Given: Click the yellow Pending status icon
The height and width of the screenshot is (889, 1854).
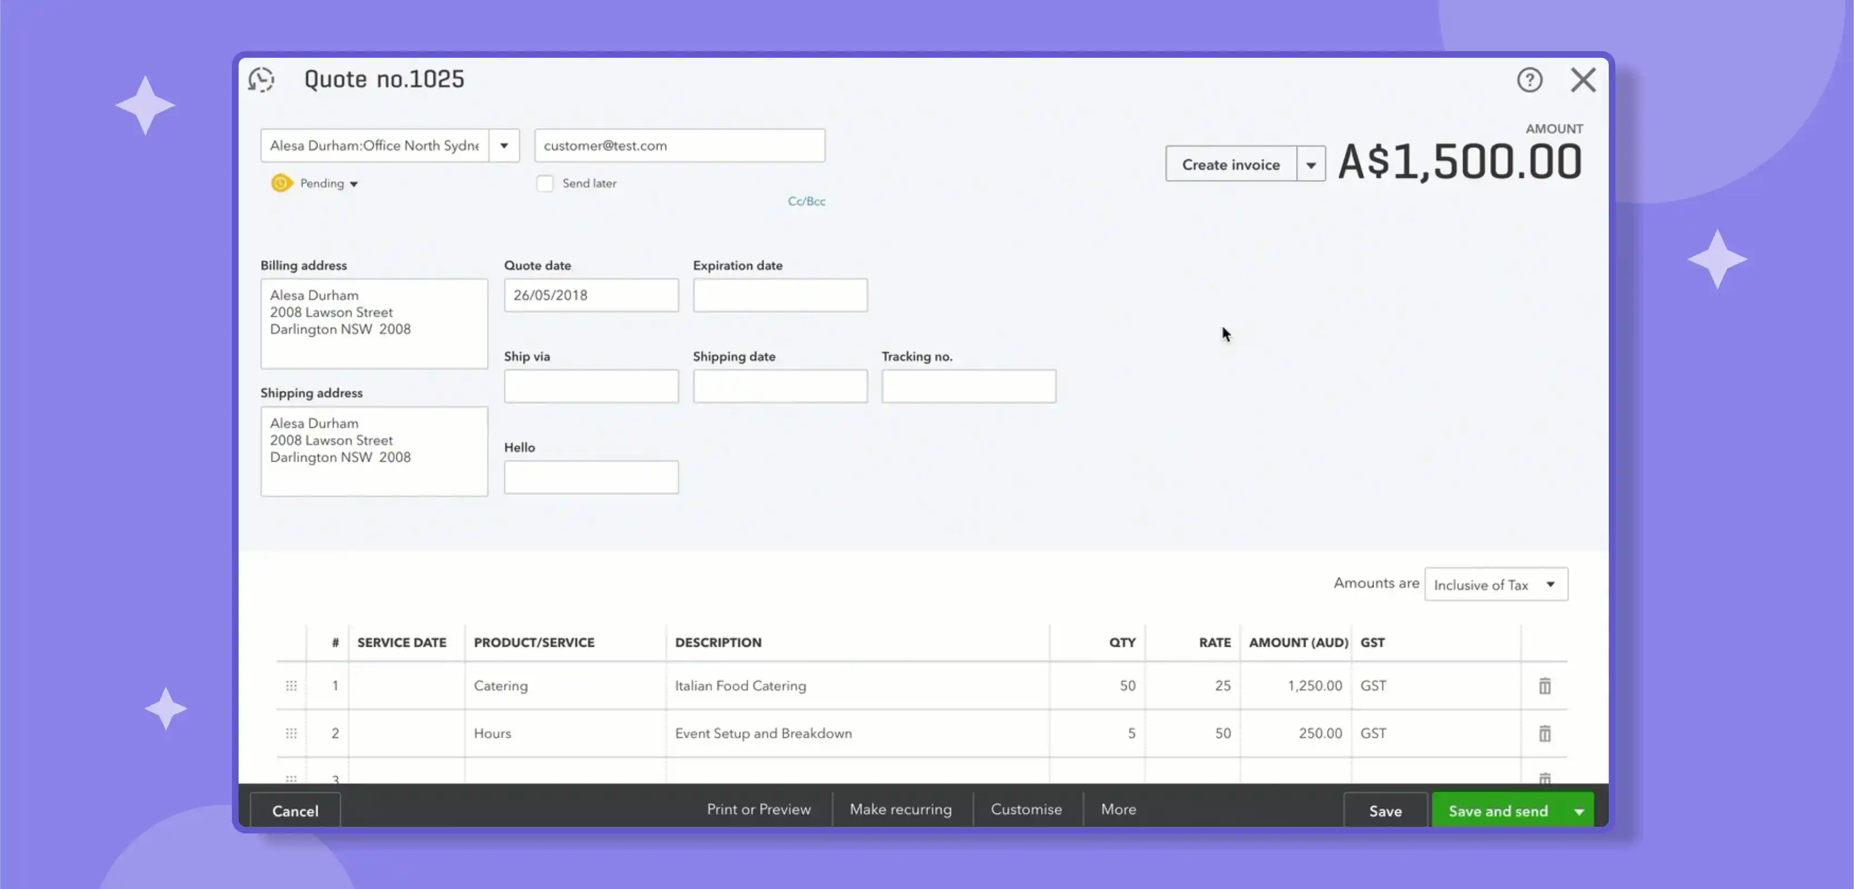Looking at the screenshot, I should (x=281, y=183).
